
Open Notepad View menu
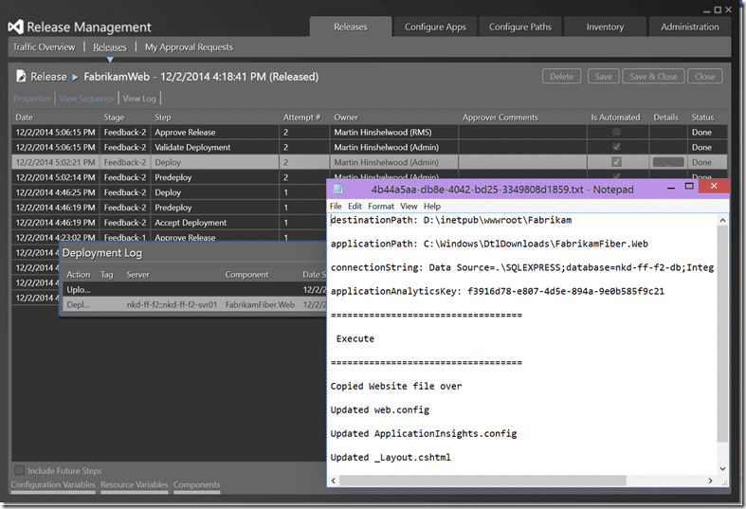point(409,206)
